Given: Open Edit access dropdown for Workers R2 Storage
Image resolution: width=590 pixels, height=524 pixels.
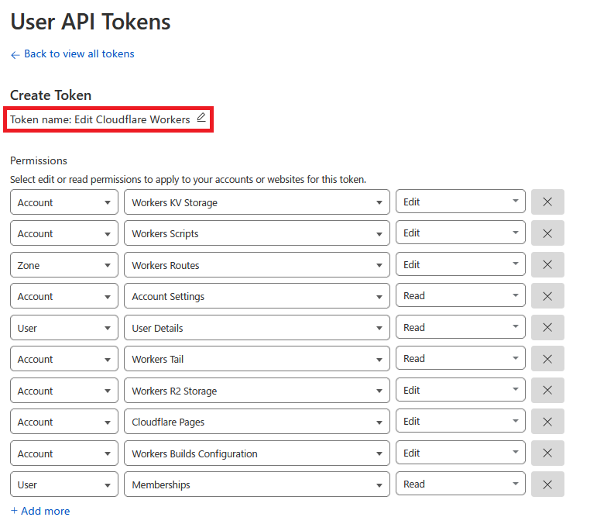Looking at the screenshot, I should pyautogui.click(x=461, y=390).
